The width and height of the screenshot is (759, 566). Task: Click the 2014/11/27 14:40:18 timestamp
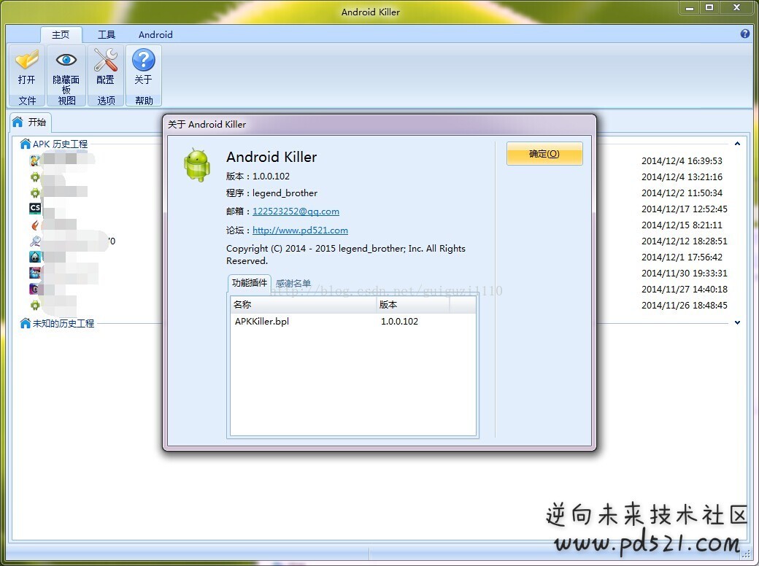685,289
